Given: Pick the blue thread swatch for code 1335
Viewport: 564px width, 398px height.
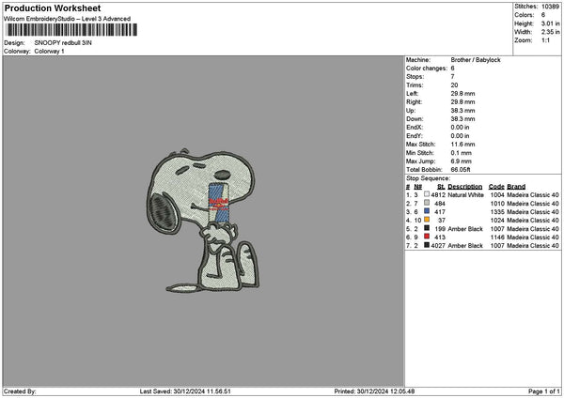Looking at the screenshot, I should click(x=427, y=211).
